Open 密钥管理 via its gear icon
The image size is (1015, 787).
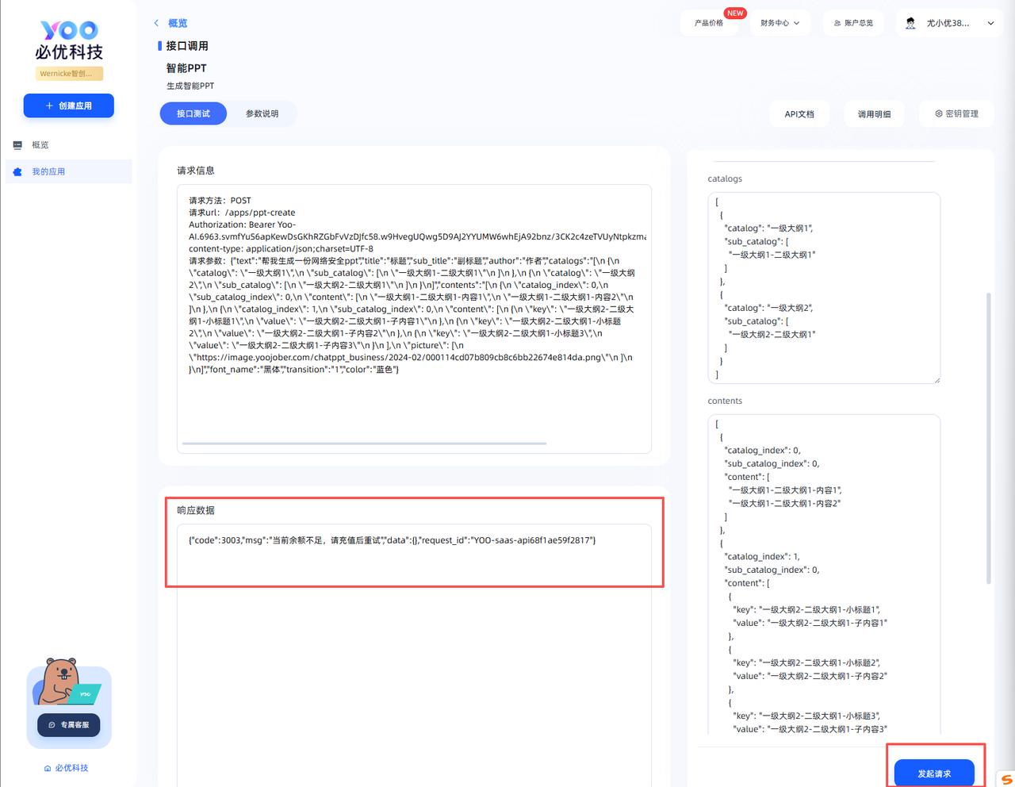(x=939, y=114)
